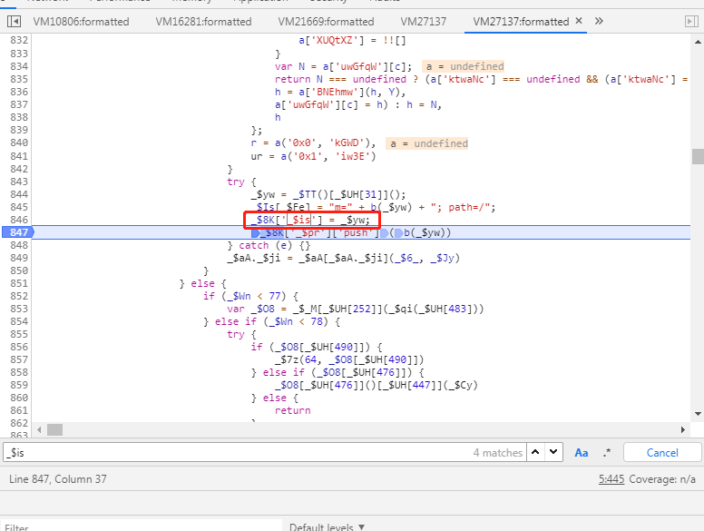Viewport: 704px width, 531px height.
Task: Set a breakpoint on line number 844
Action: (19, 194)
